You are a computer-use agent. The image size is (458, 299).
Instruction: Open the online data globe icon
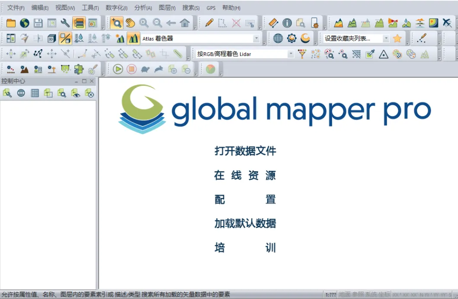pos(25,23)
